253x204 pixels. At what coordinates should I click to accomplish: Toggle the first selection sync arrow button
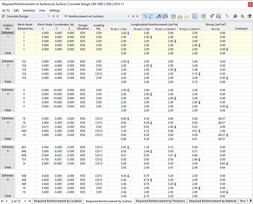[x=145, y=16]
